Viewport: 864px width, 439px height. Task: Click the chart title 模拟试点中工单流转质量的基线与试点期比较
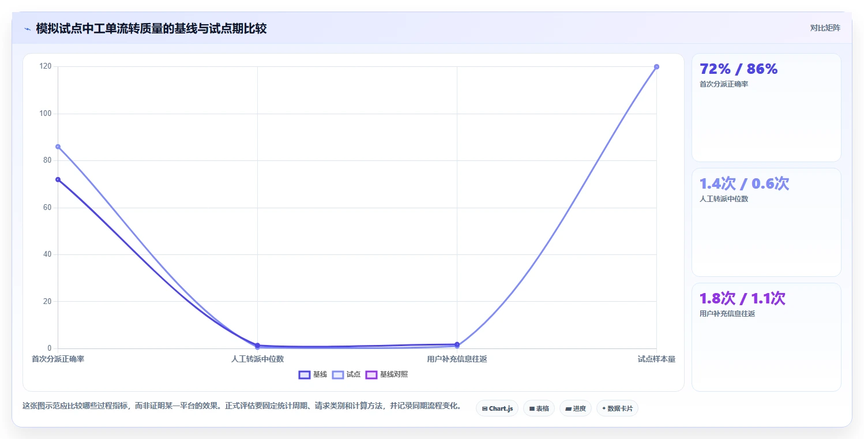[x=151, y=29]
